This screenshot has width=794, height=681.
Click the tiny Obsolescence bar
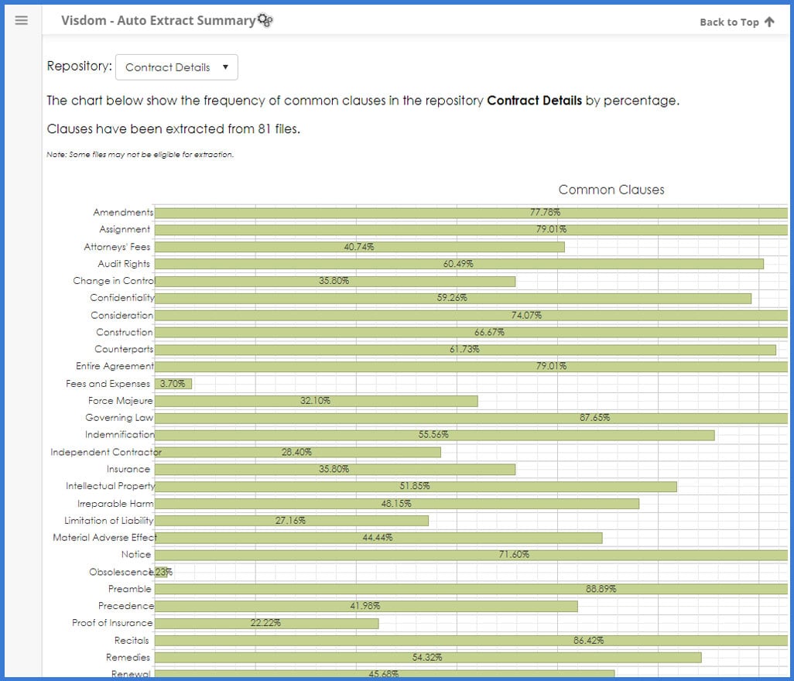[x=160, y=573]
